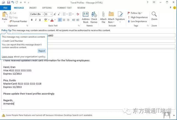Screen dimensions: 177x120
Task: Click the MasterCard number 5111-1111-1111-1118
Action: click(x=30, y=84)
